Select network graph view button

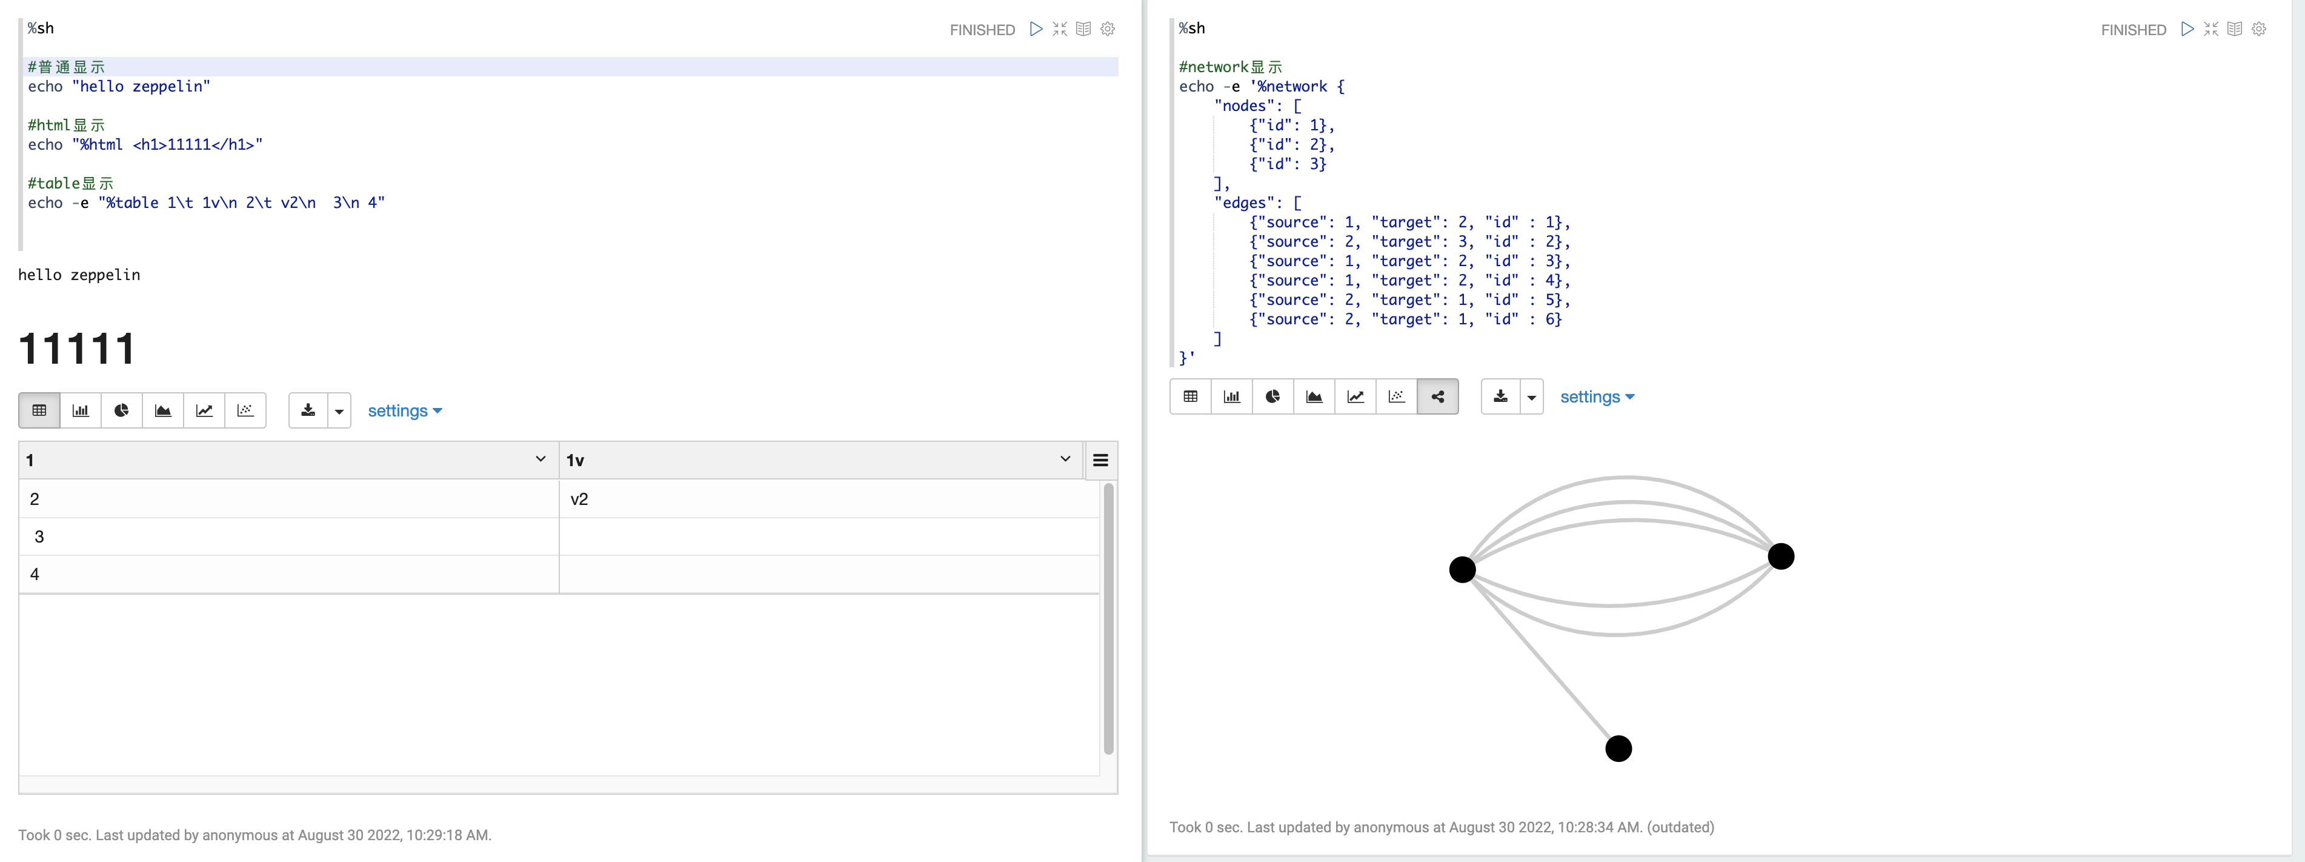(x=1438, y=396)
